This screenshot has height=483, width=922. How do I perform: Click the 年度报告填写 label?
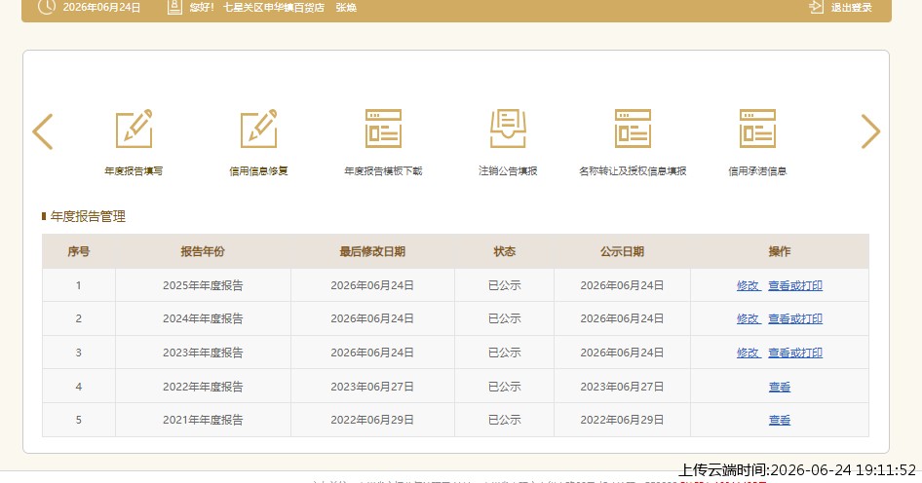(x=134, y=171)
